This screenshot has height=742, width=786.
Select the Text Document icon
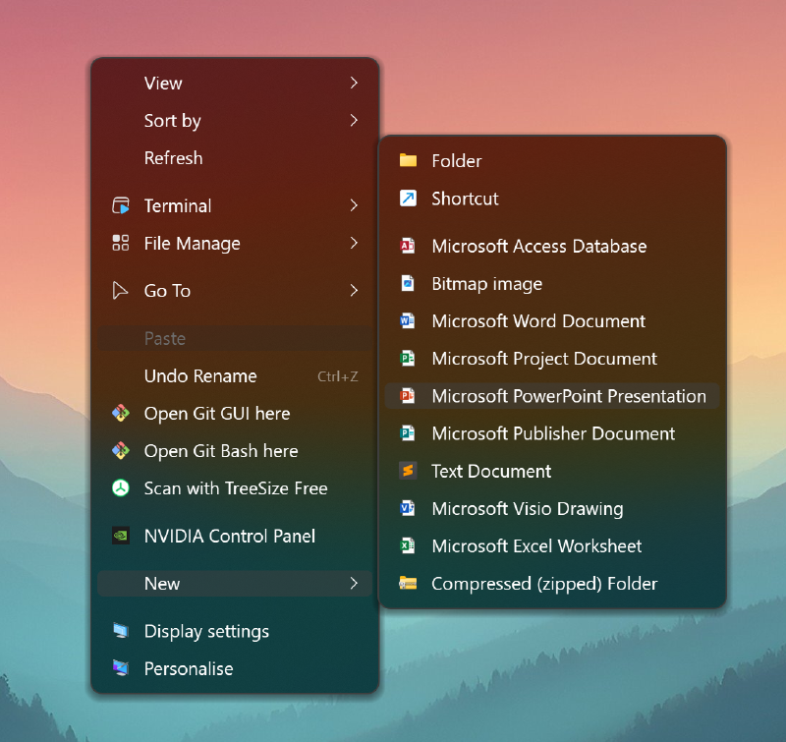tap(408, 472)
